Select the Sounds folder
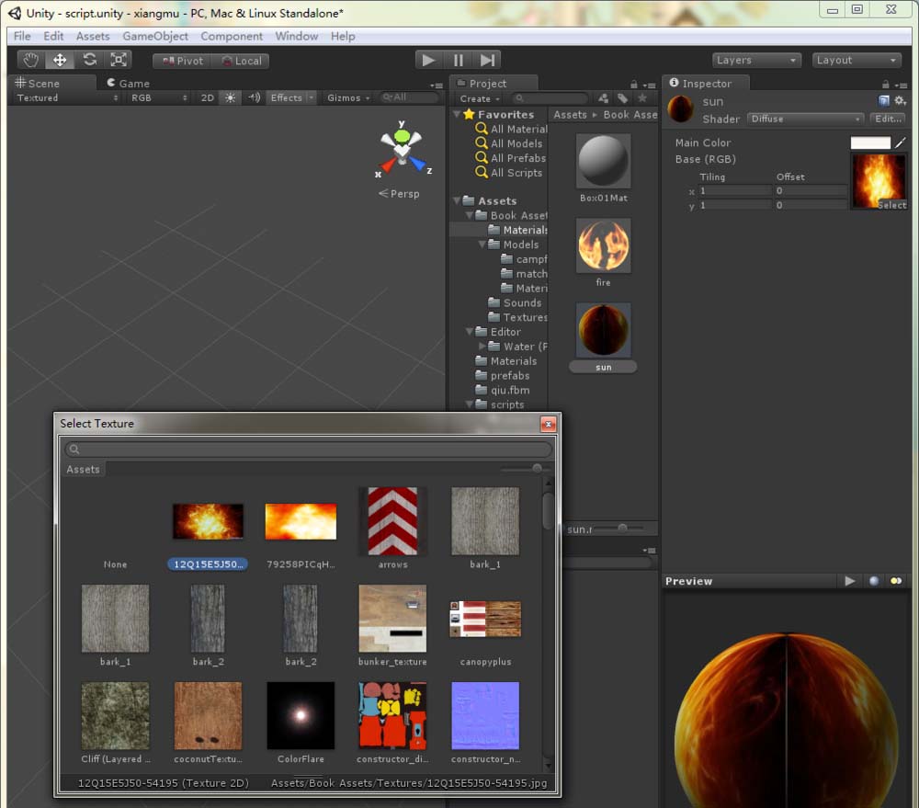 coord(515,303)
